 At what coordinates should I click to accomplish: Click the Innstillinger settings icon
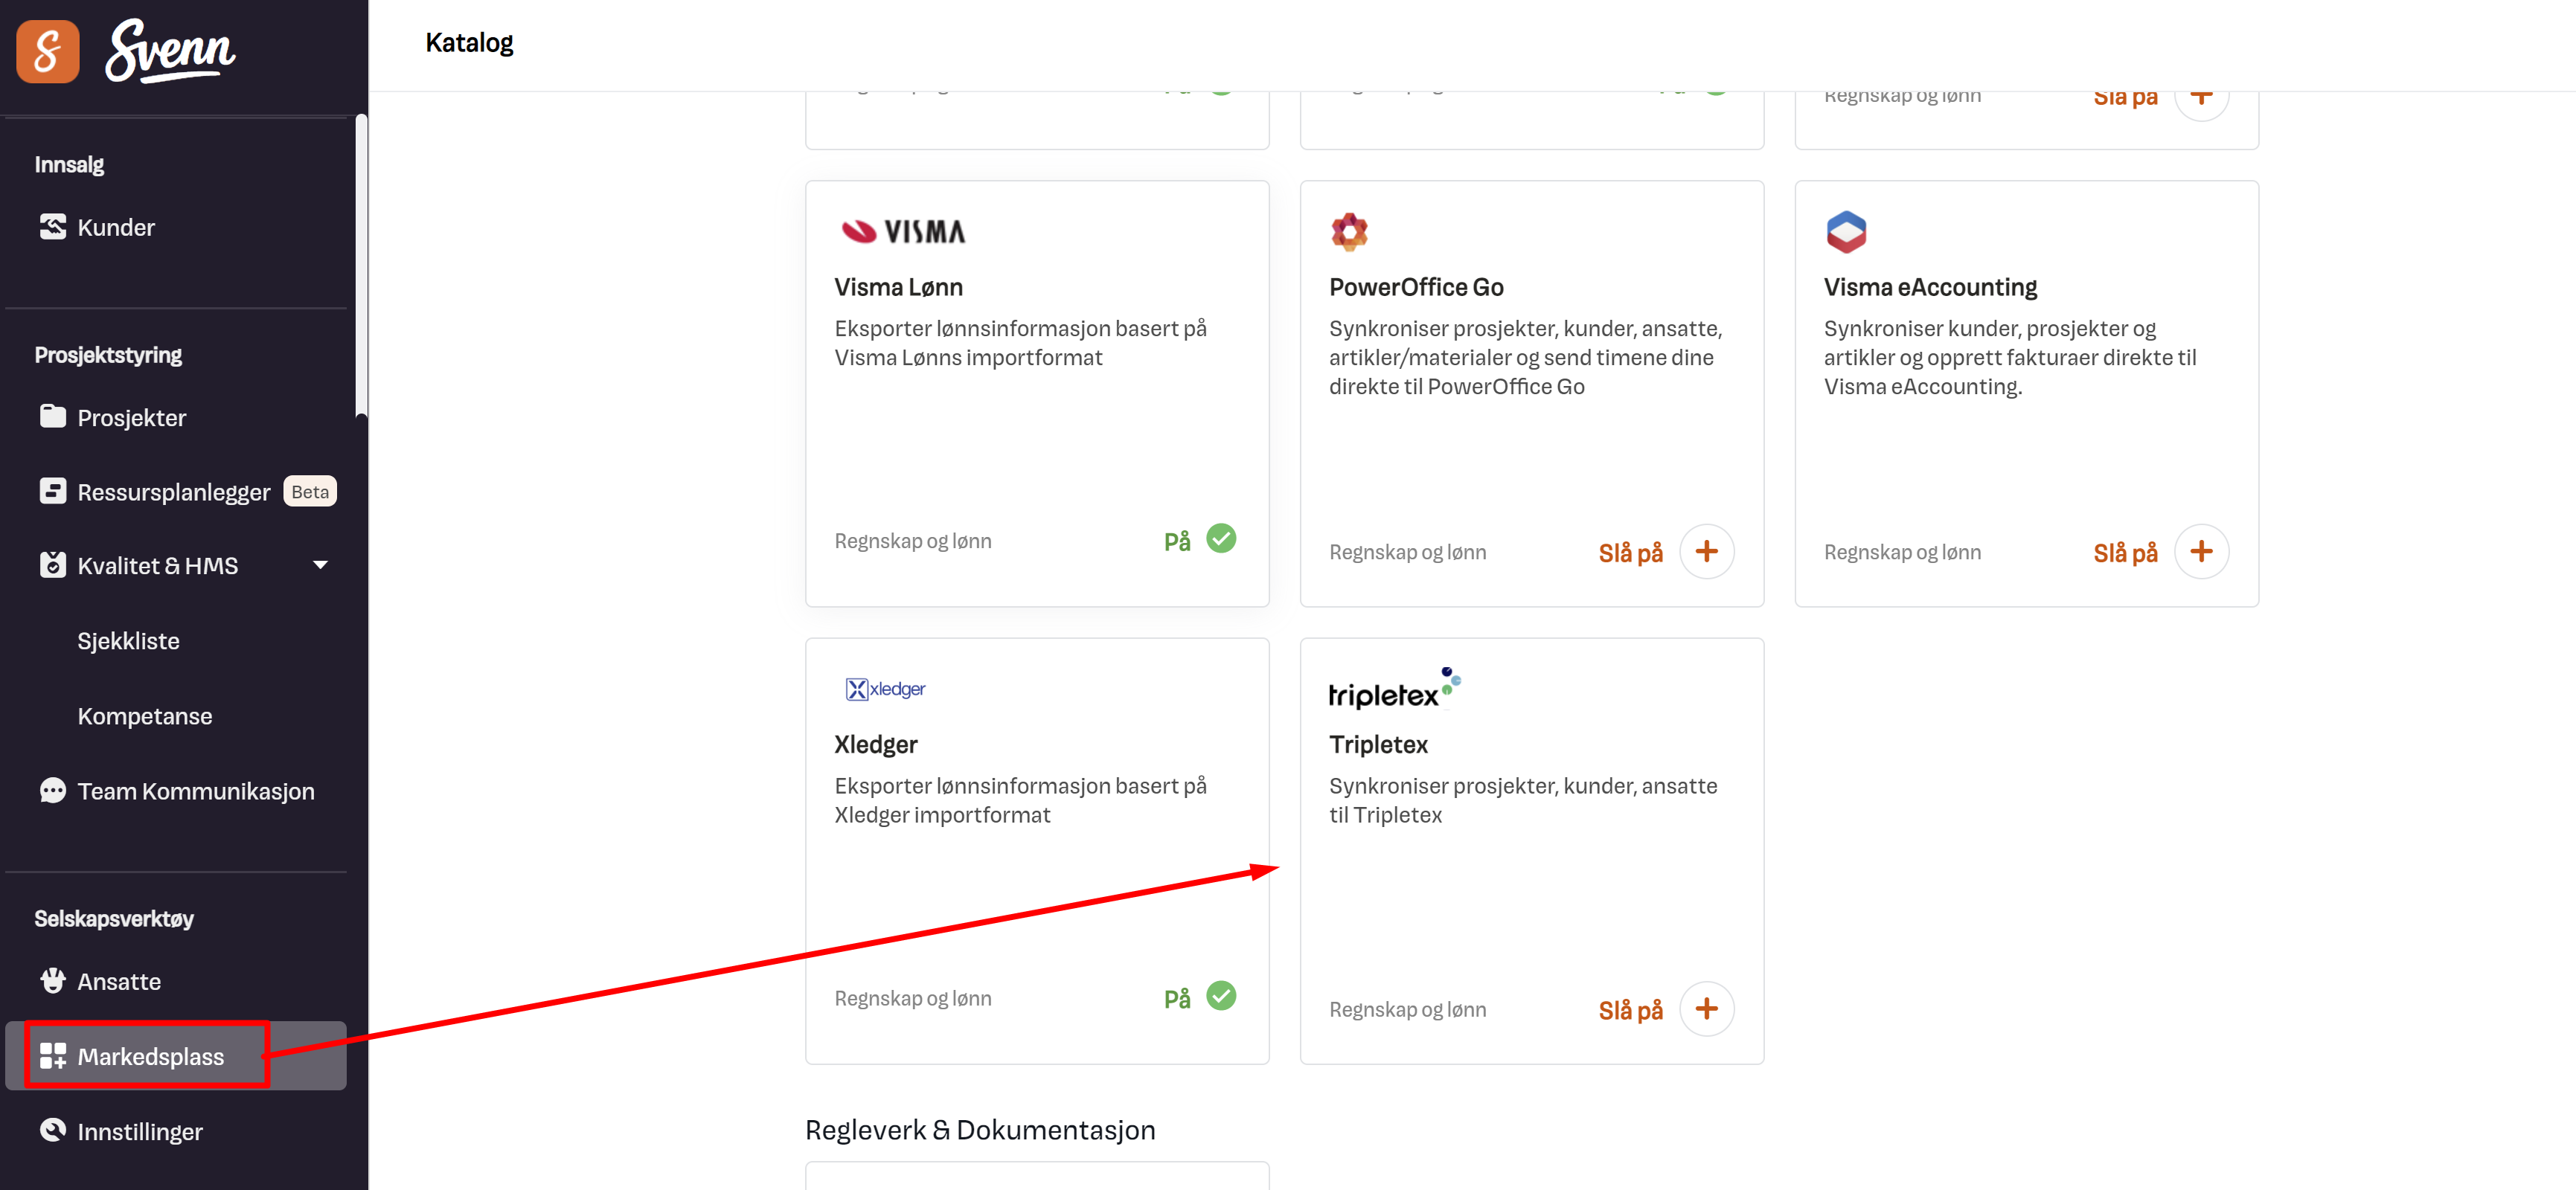pos(52,1130)
